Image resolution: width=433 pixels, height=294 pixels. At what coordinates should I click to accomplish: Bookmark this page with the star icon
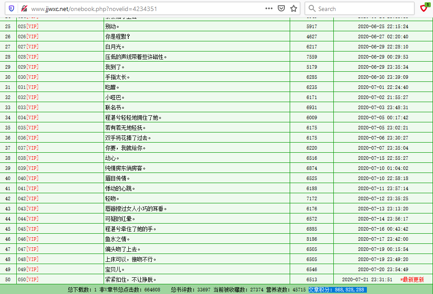pyautogui.click(x=294, y=8)
